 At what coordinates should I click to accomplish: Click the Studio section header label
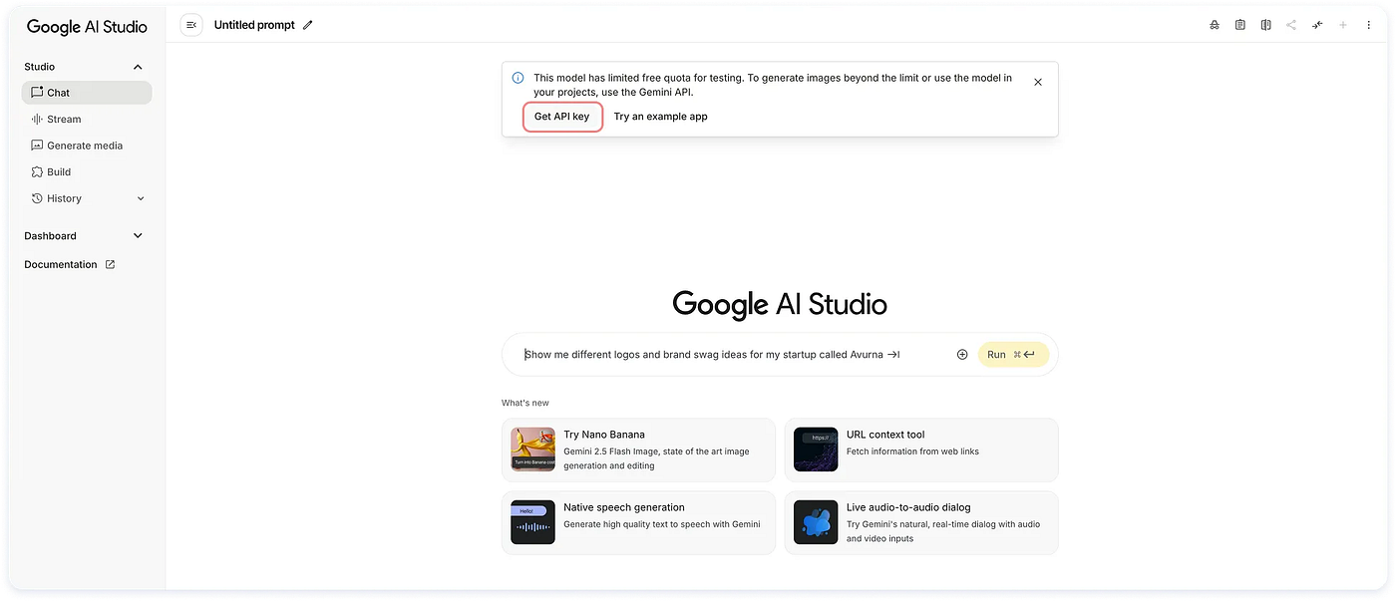tap(40, 67)
